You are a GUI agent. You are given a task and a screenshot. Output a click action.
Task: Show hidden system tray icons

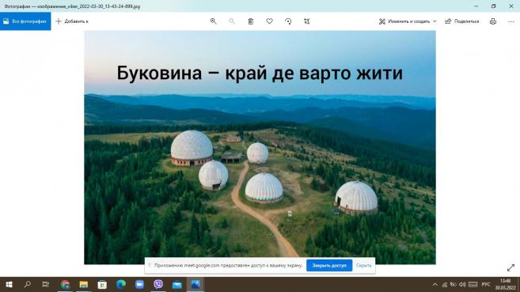[435, 284]
